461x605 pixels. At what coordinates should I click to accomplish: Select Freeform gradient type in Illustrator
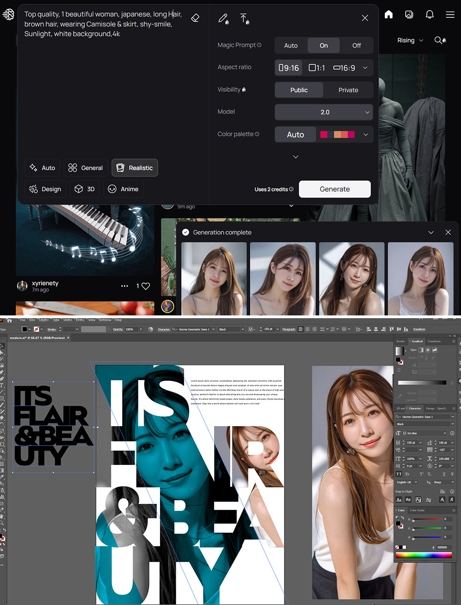[435, 350]
